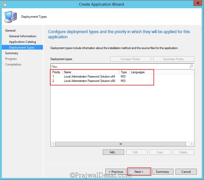Click the Decrease Priority button
204x180 pixels.
click(x=174, y=59)
